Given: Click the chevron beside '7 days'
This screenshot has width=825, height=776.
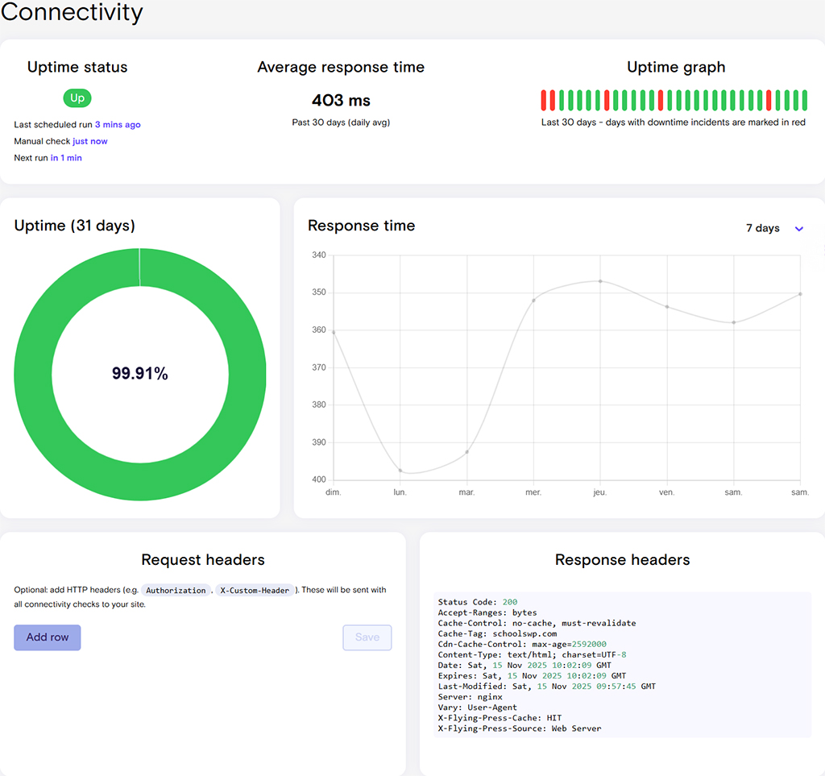Looking at the screenshot, I should click(798, 229).
